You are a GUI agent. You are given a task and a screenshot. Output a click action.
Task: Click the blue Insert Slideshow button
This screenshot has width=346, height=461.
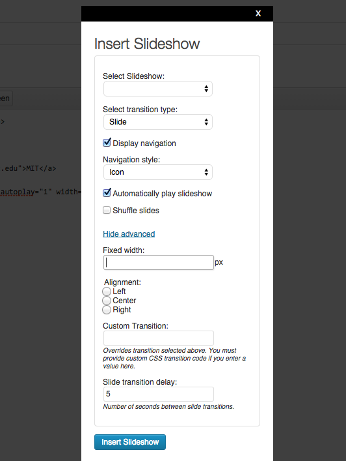[x=130, y=442]
